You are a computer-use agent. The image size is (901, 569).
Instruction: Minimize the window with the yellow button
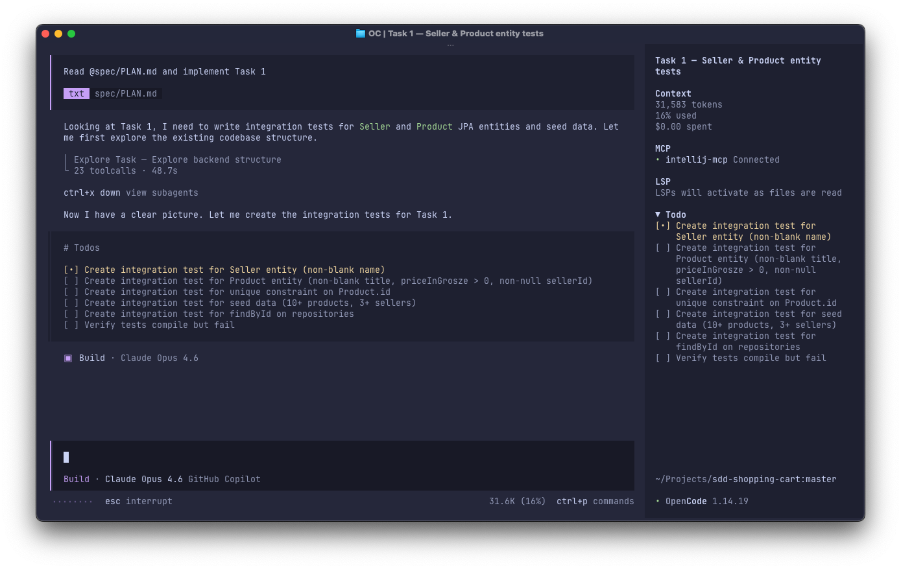(58, 34)
